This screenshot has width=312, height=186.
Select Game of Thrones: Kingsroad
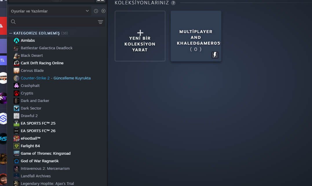[45, 154]
